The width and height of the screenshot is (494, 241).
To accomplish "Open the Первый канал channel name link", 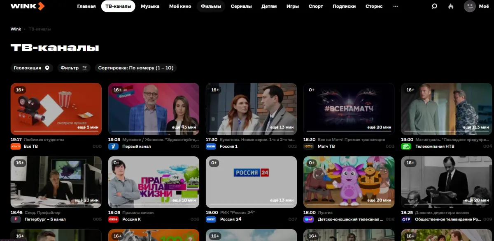I will (136, 146).
